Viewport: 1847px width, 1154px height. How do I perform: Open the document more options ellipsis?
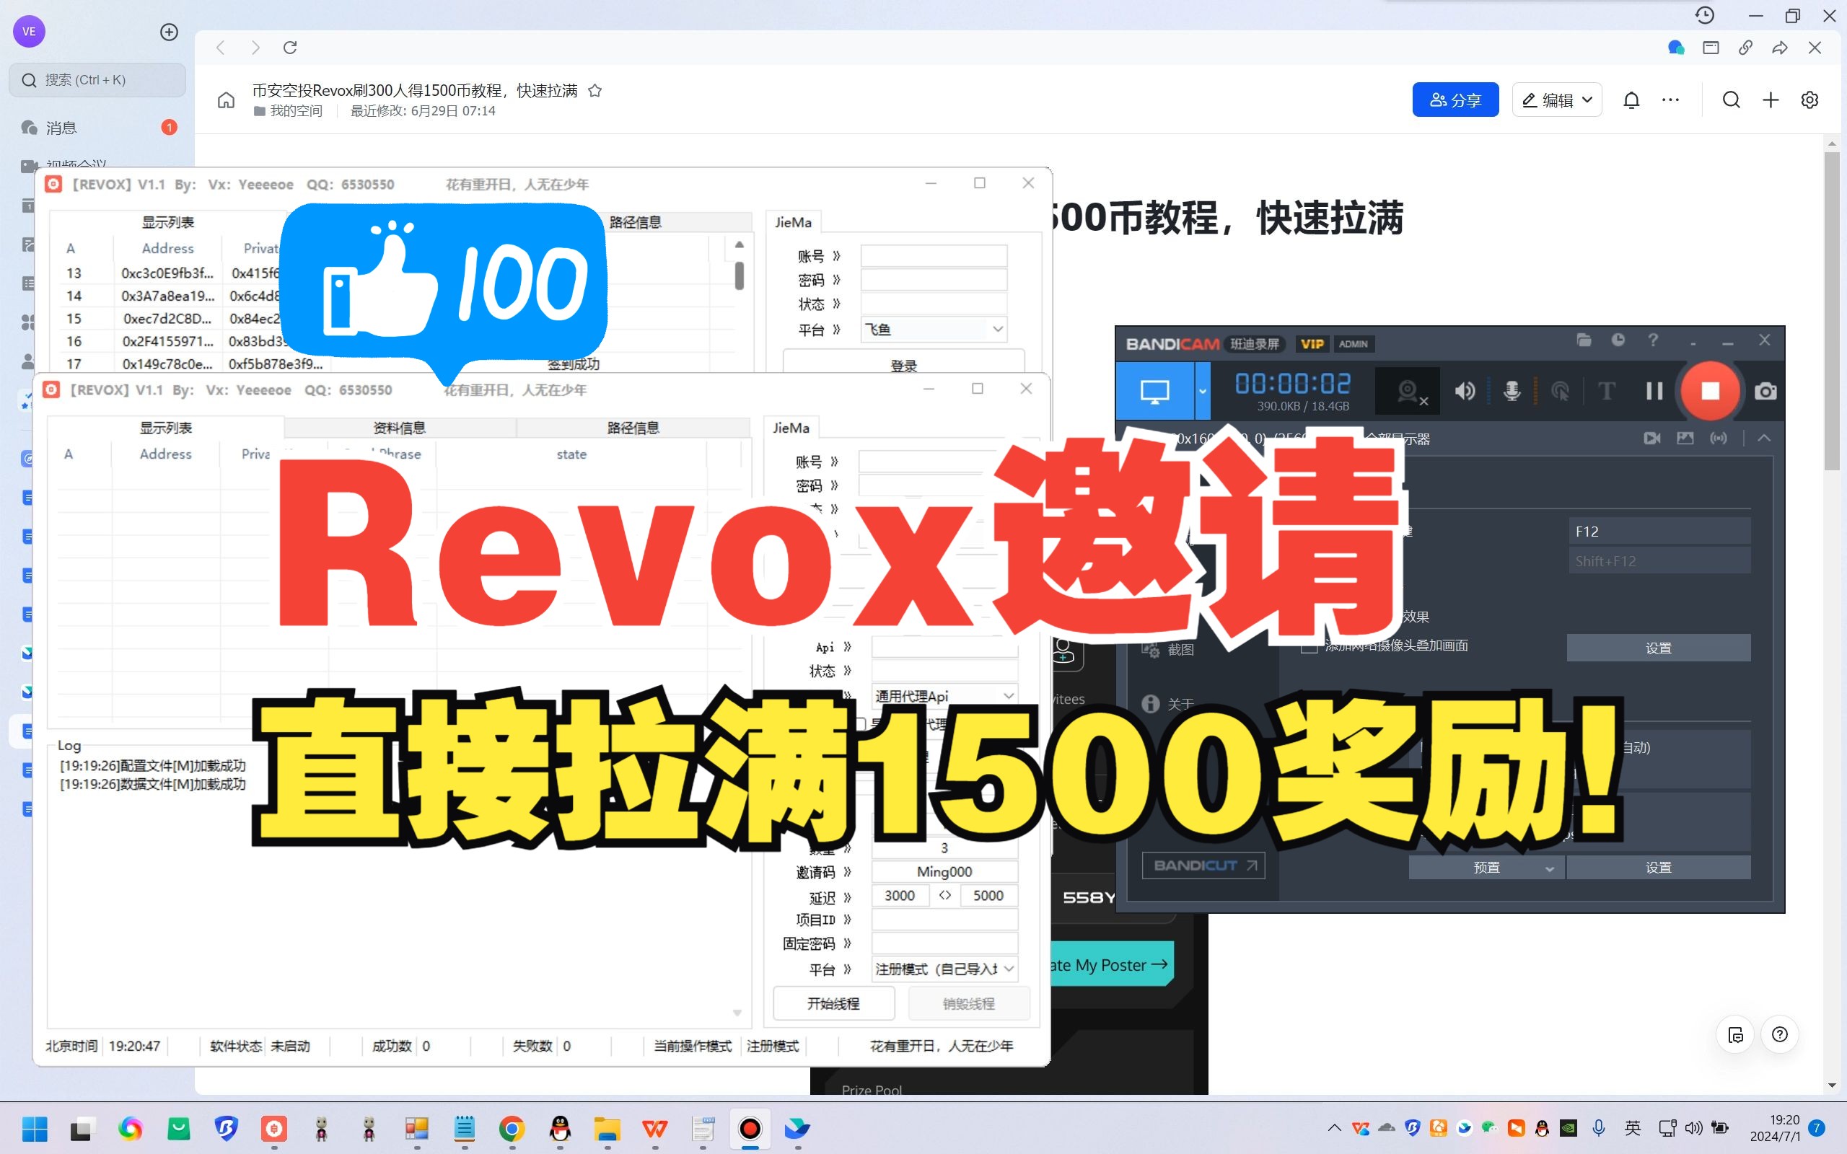tap(1671, 100)
